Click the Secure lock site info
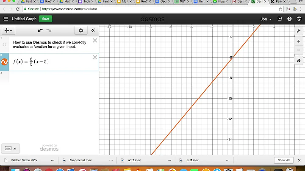 click(x=31, y=9)
